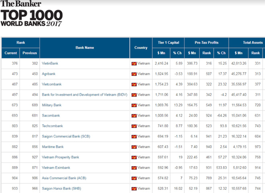Viewport: 265px width, 193px height.
Task: Open the Vietcombank link
Action: (51, 84)
